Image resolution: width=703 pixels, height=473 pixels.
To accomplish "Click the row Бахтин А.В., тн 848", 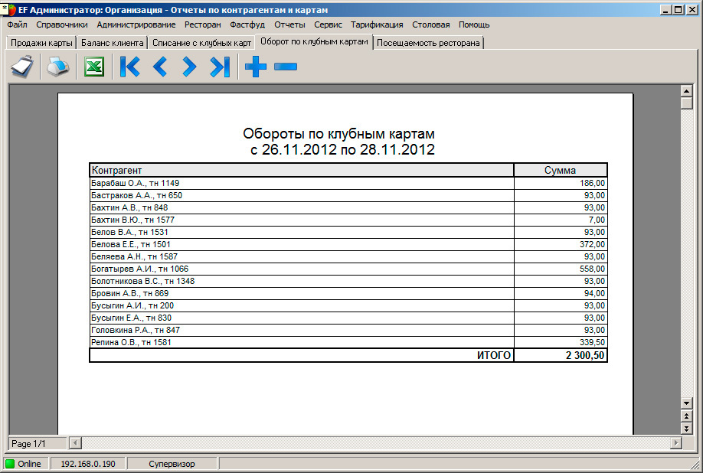I will click(x=348, y=208).
